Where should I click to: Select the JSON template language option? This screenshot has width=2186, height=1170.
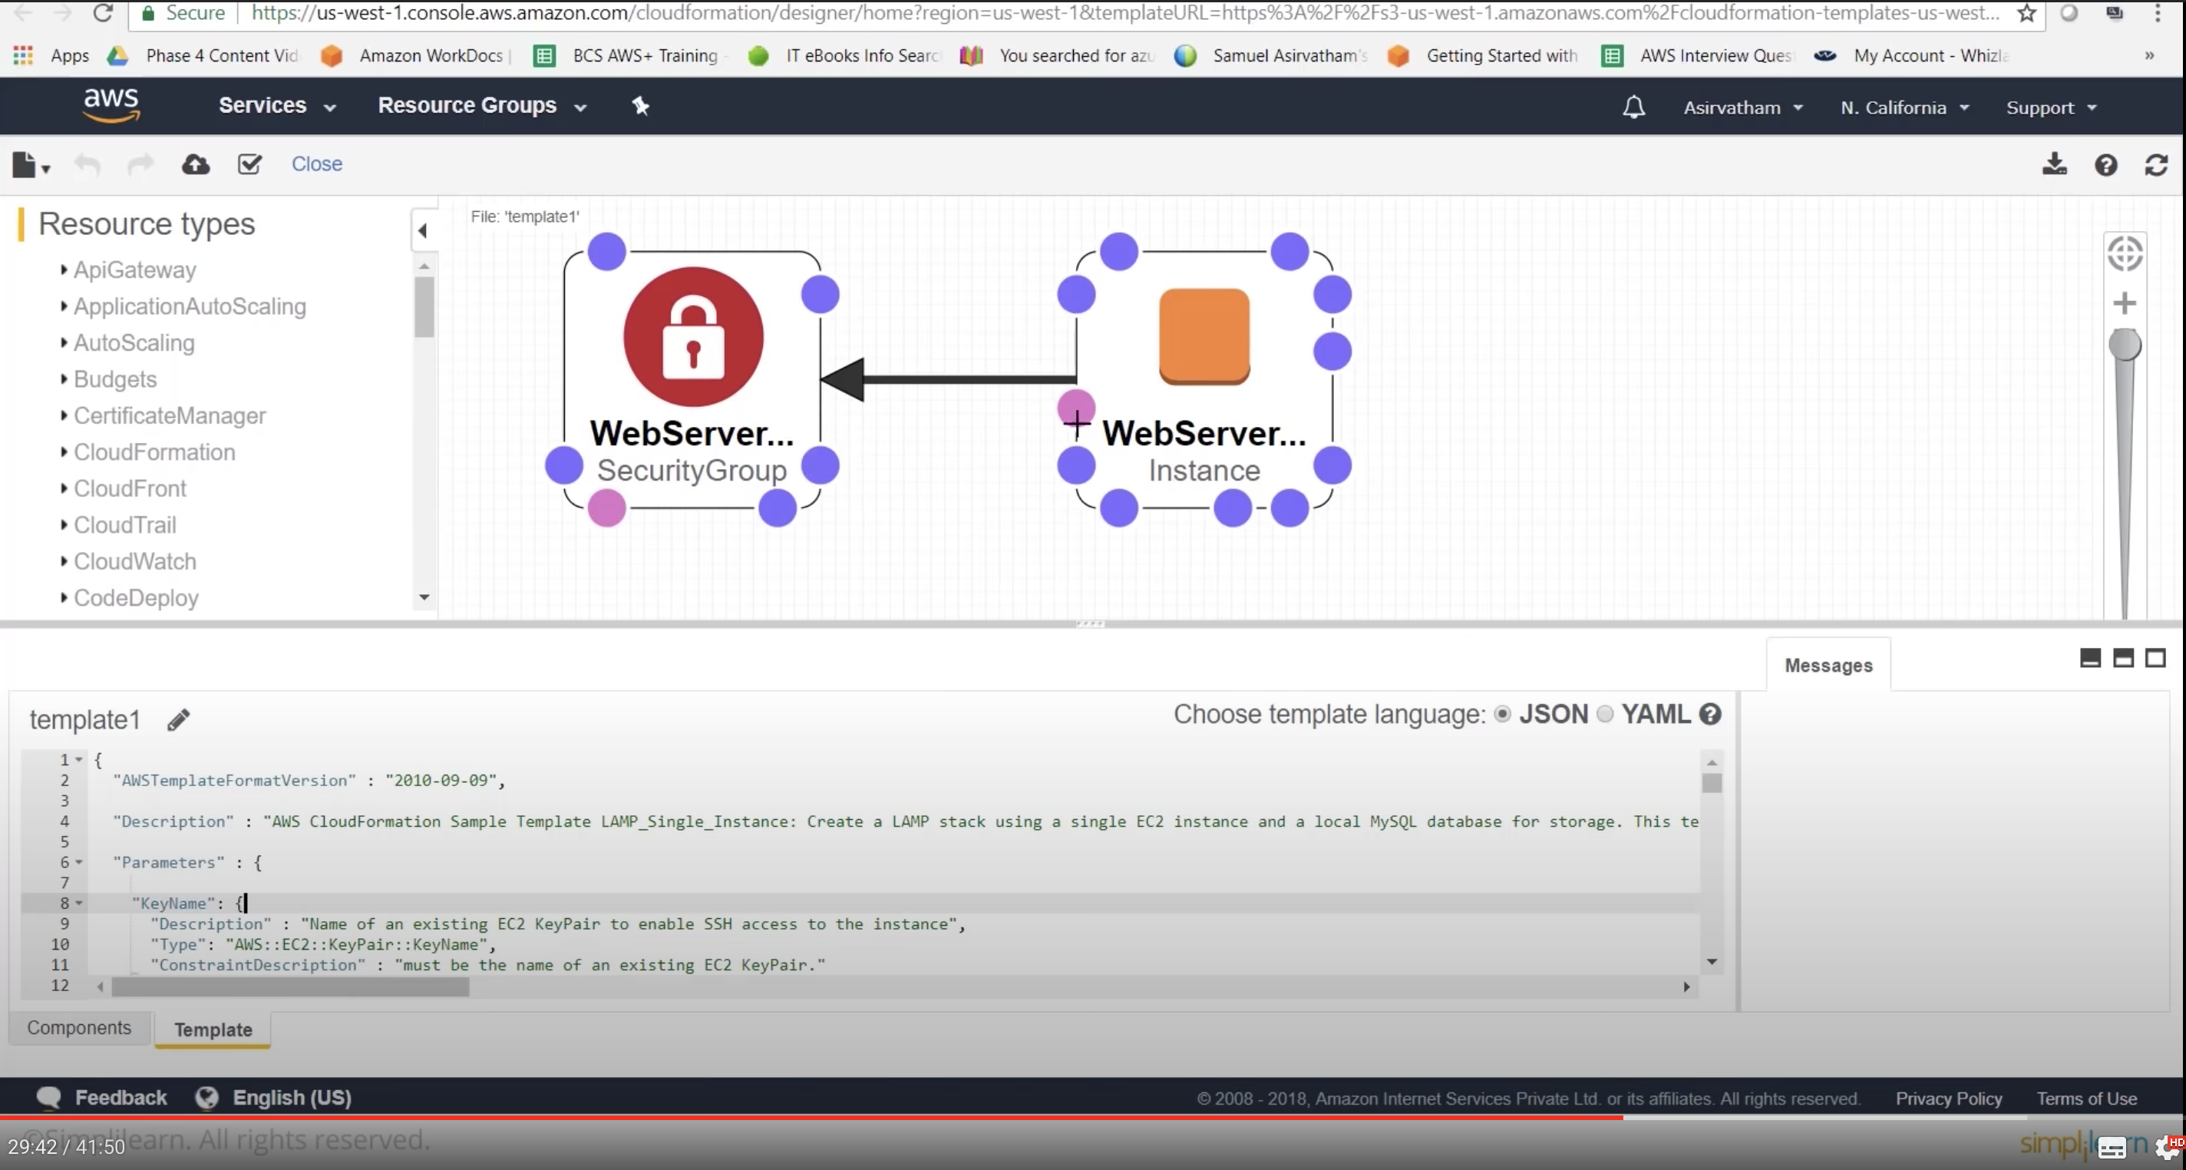tap(1502, 714)
